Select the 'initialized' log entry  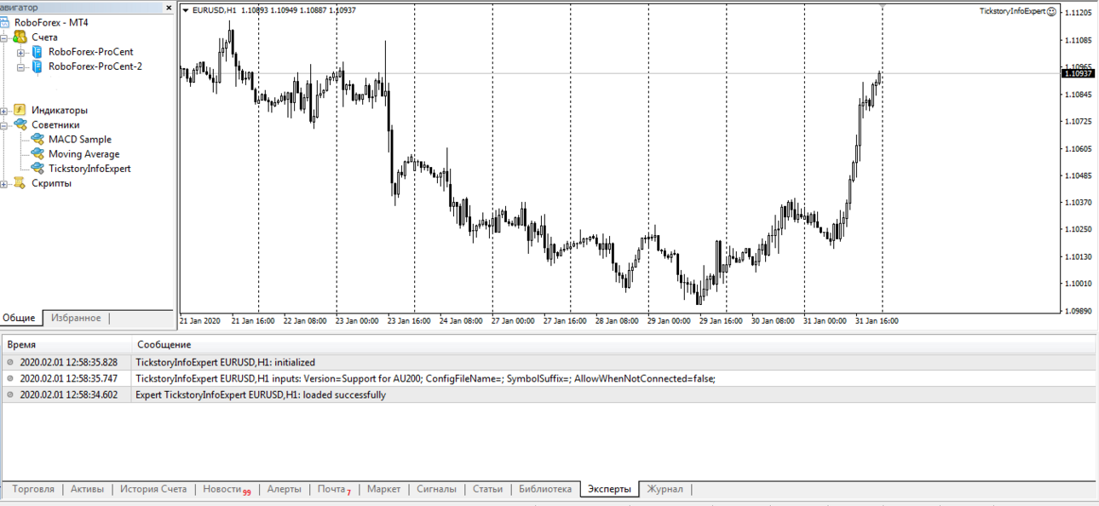(x=548, y=362)
